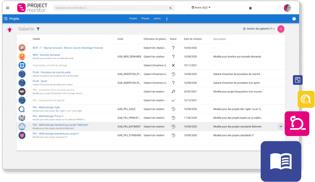Click the Description column header
The image size is (315, 182).
point(220,39)
